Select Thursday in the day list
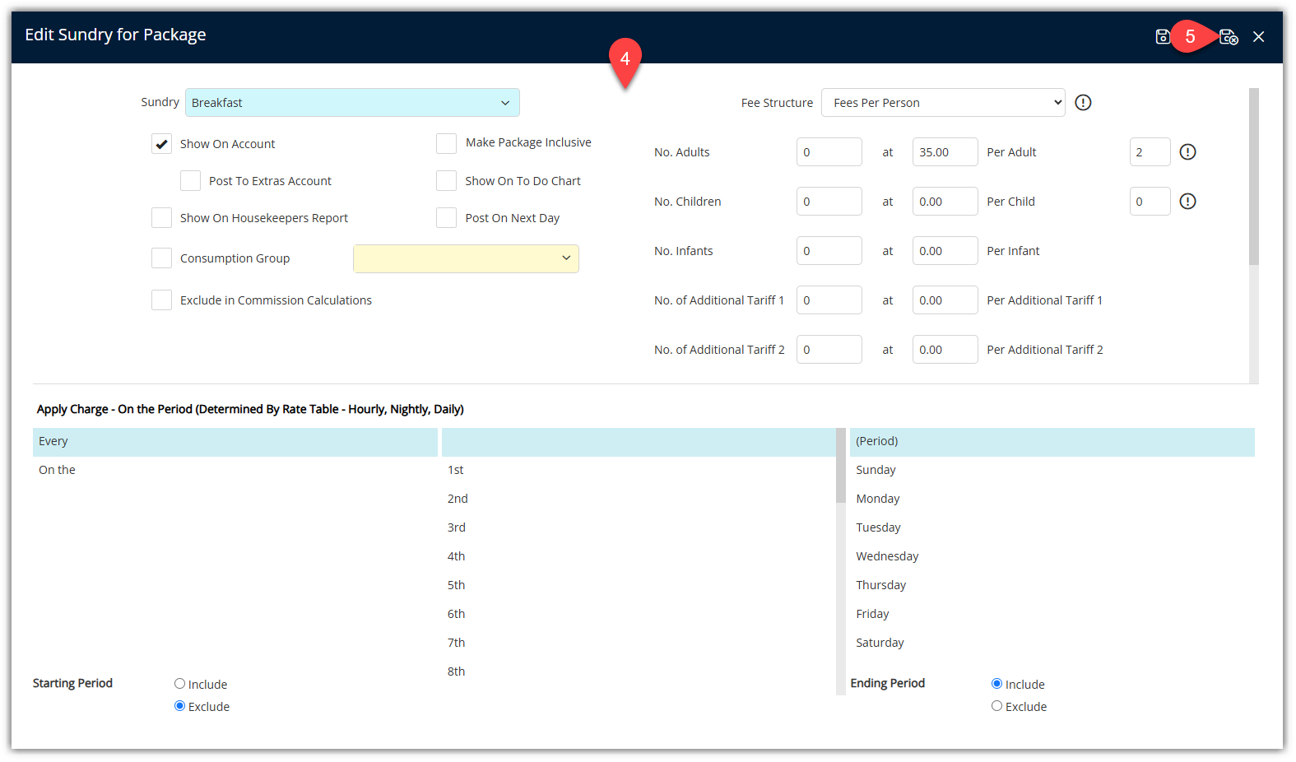Screen dimensions: 1296x762 click(1052, 585)
